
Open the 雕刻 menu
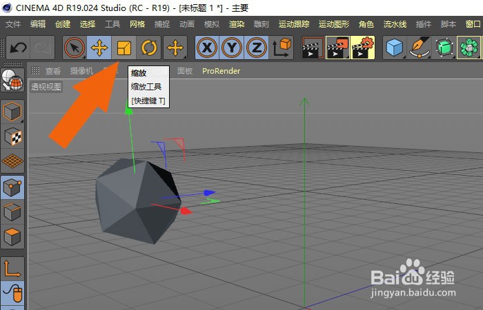[262, 24]
